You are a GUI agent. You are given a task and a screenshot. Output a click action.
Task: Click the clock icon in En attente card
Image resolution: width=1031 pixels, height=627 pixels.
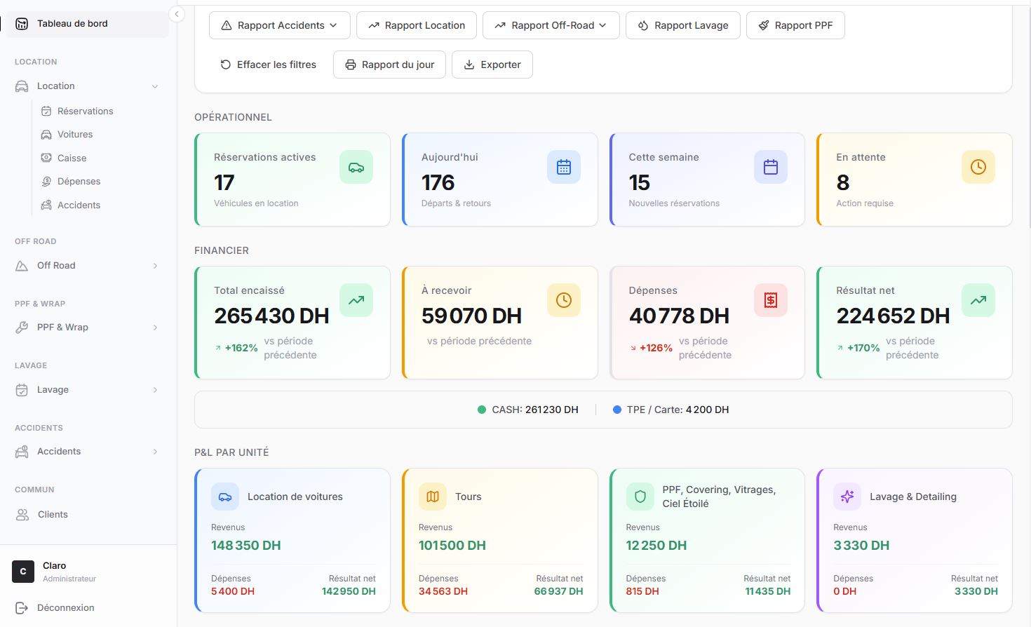coord(978,167)
